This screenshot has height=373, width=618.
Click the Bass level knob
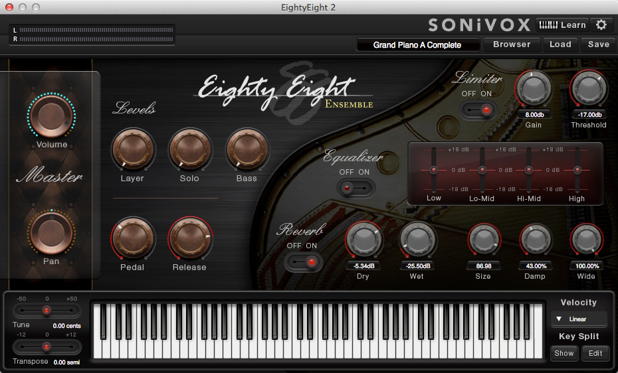tap(247, 149)
